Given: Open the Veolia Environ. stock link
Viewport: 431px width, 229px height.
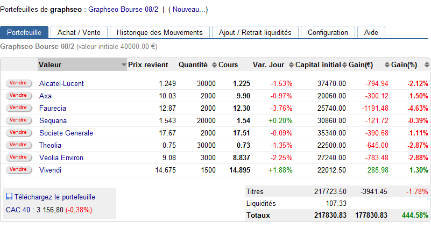Looking at the screenshot, I should pos(62,158).
